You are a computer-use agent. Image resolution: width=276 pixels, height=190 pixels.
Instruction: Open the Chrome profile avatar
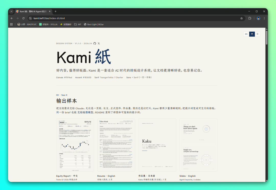tap(258, 18)
